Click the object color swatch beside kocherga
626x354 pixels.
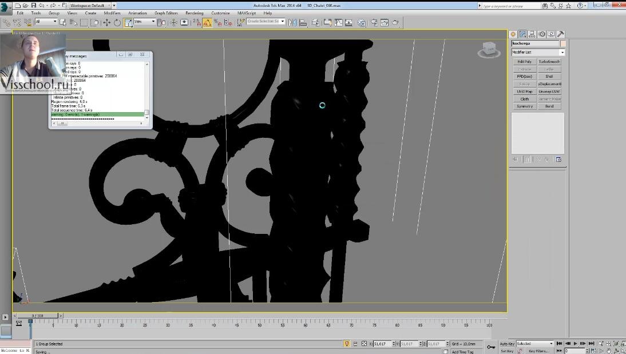coord(563,43)
